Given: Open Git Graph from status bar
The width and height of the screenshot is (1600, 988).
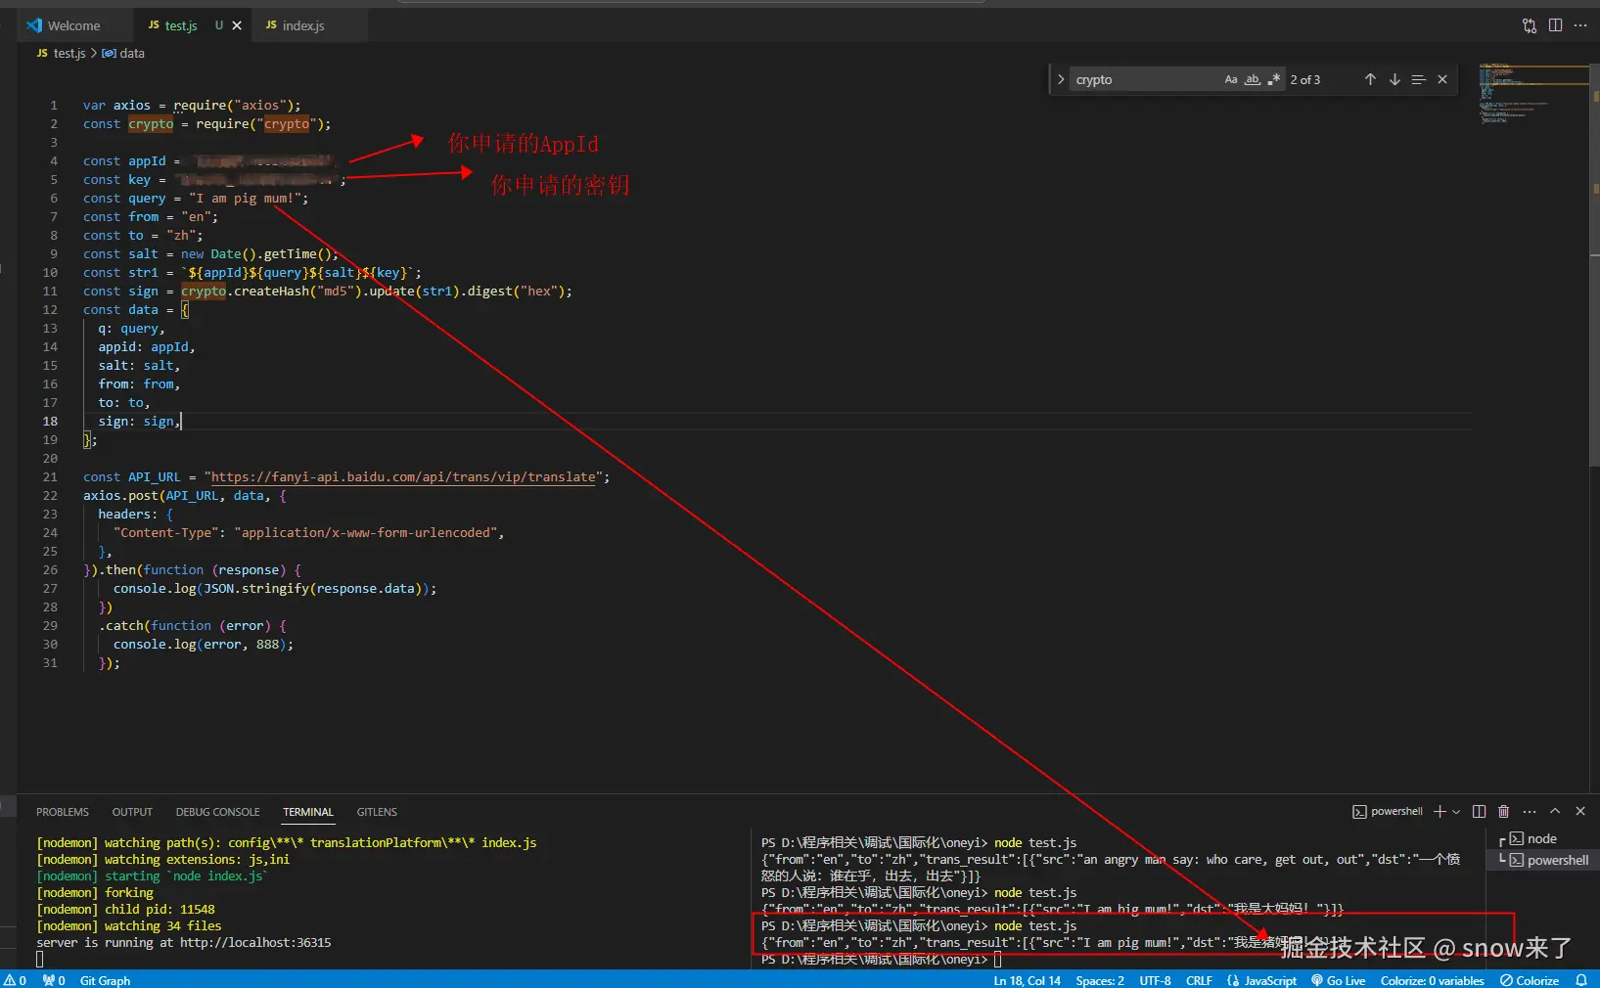Looking at the screenshot, I should pyautogui.click(x=105, y=980).
